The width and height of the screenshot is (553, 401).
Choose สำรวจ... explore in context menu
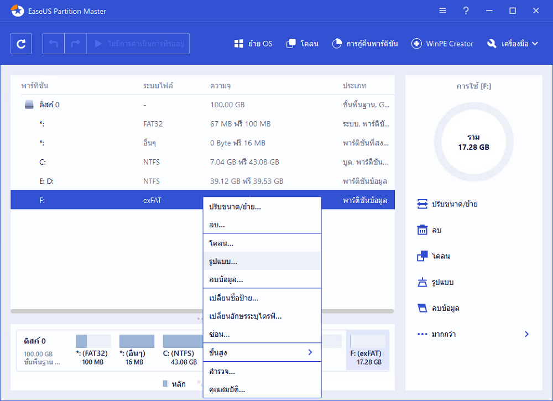pyautogui.click(x=262, y=371)
